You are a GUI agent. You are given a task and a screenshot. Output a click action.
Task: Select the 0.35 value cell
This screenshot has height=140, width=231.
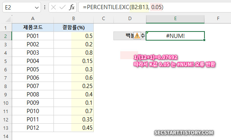click(x=74, y=120)
